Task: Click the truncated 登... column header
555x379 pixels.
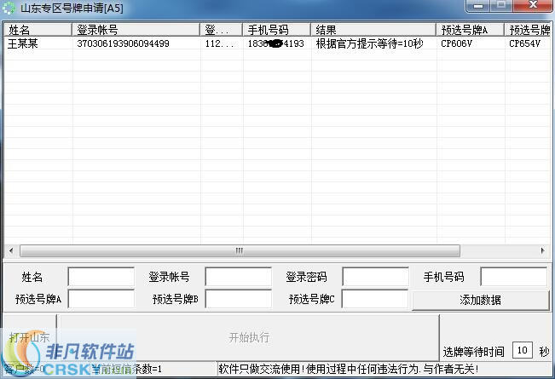Action: (x=221, y=30)
